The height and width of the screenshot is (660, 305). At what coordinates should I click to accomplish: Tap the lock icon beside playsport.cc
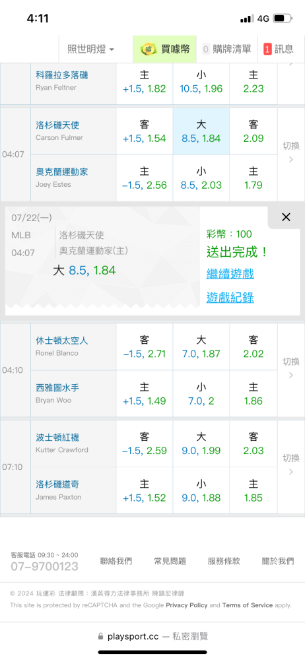tap(100, 636)
